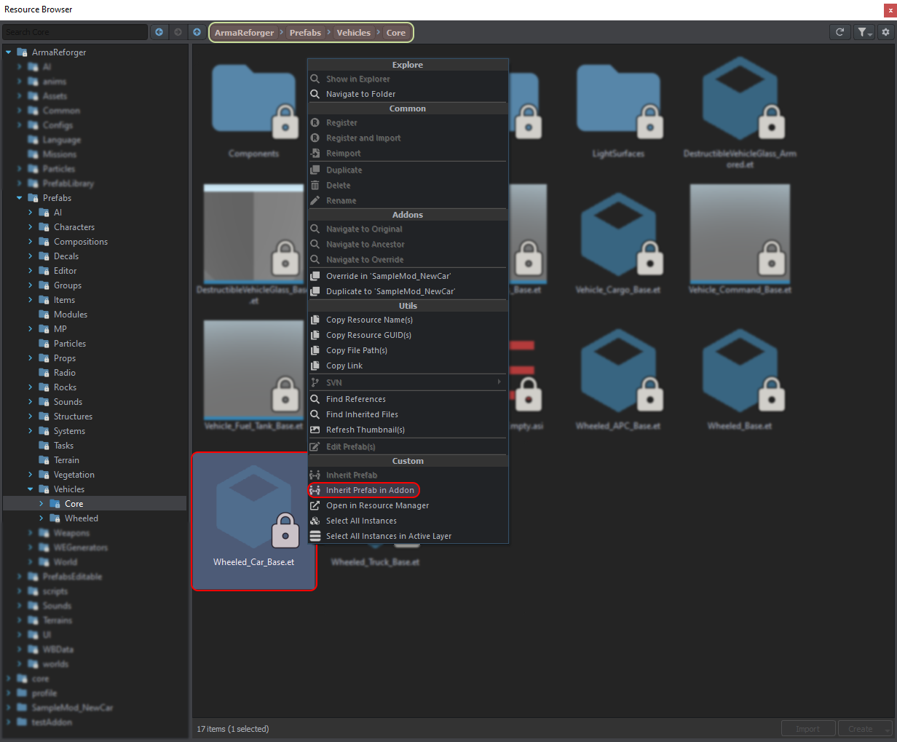Click the magnifier icon beside Navigate to Folder

click(x=315, y=94)
